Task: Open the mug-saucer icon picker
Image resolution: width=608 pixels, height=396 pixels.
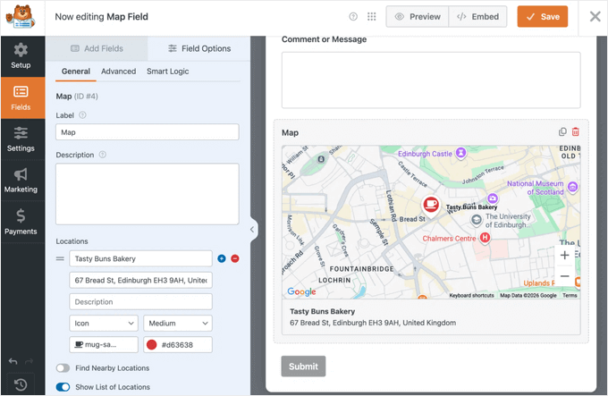Action: point(104,344)
